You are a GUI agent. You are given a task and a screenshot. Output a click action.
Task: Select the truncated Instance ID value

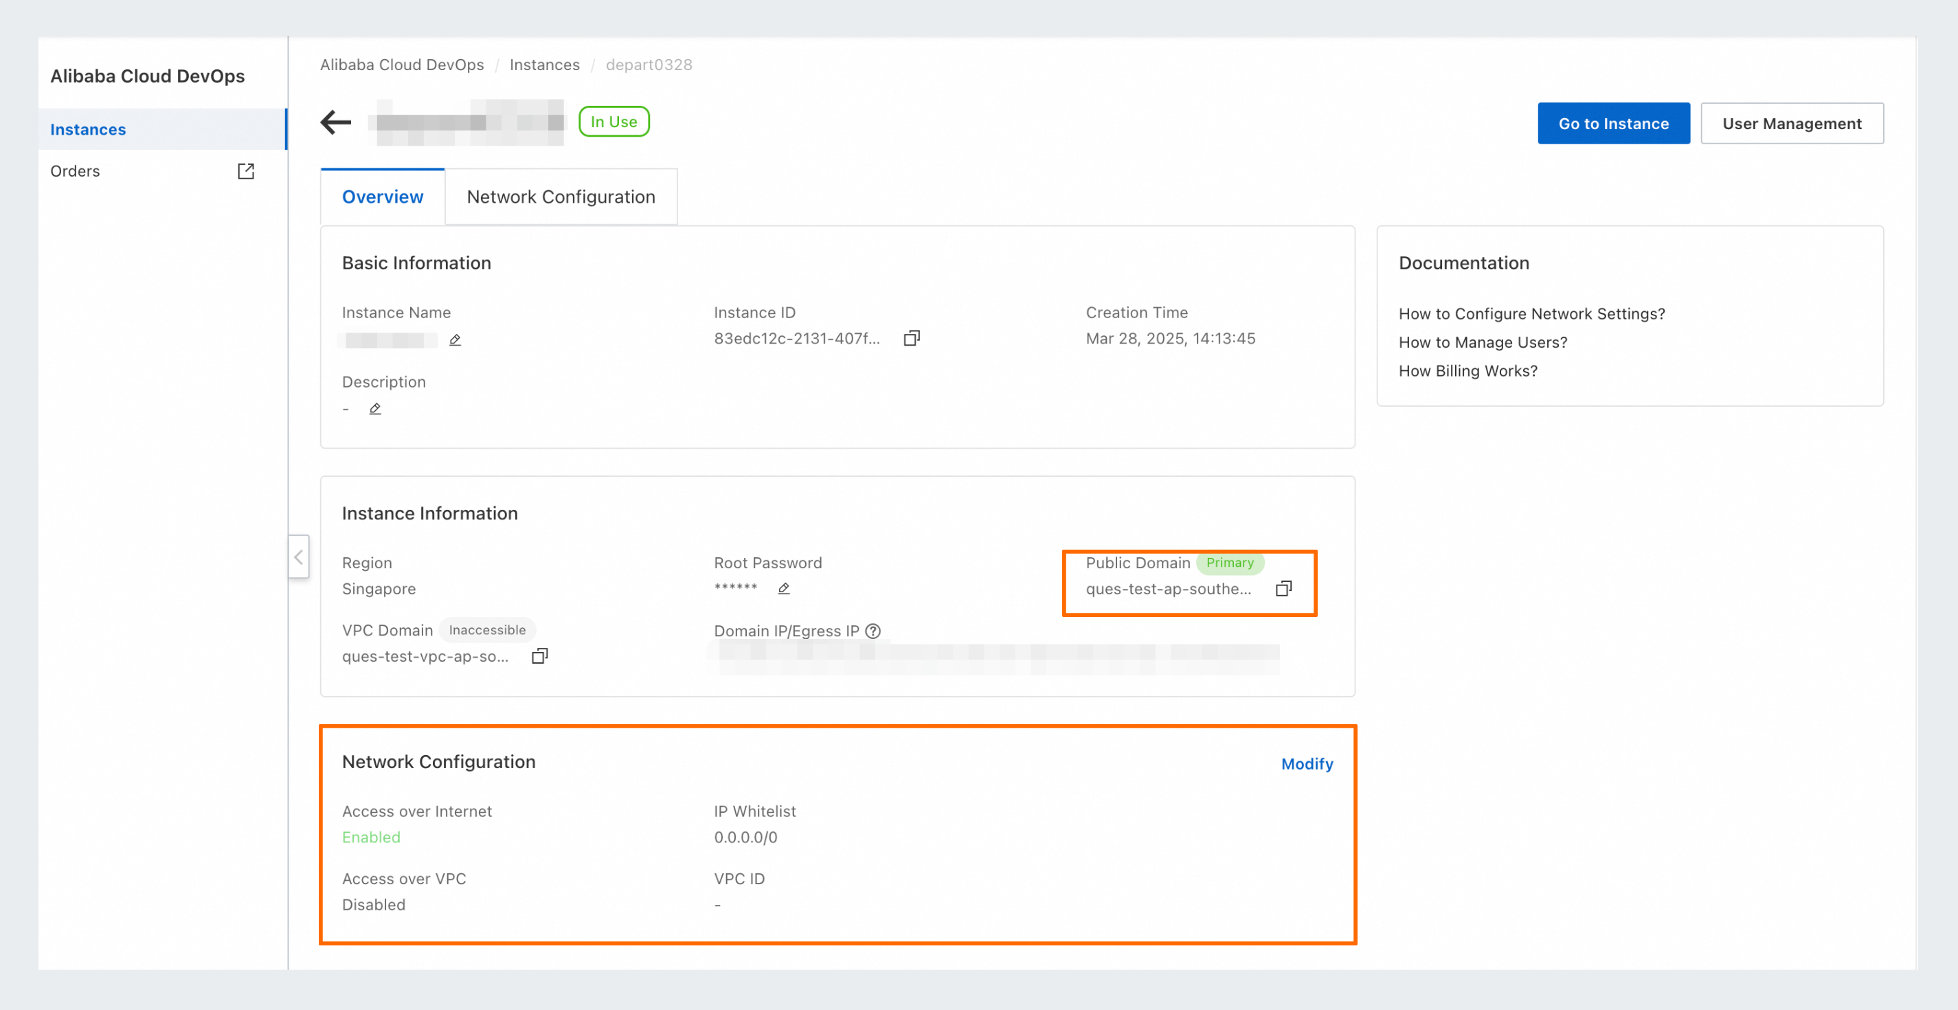(x=796, y=338)
